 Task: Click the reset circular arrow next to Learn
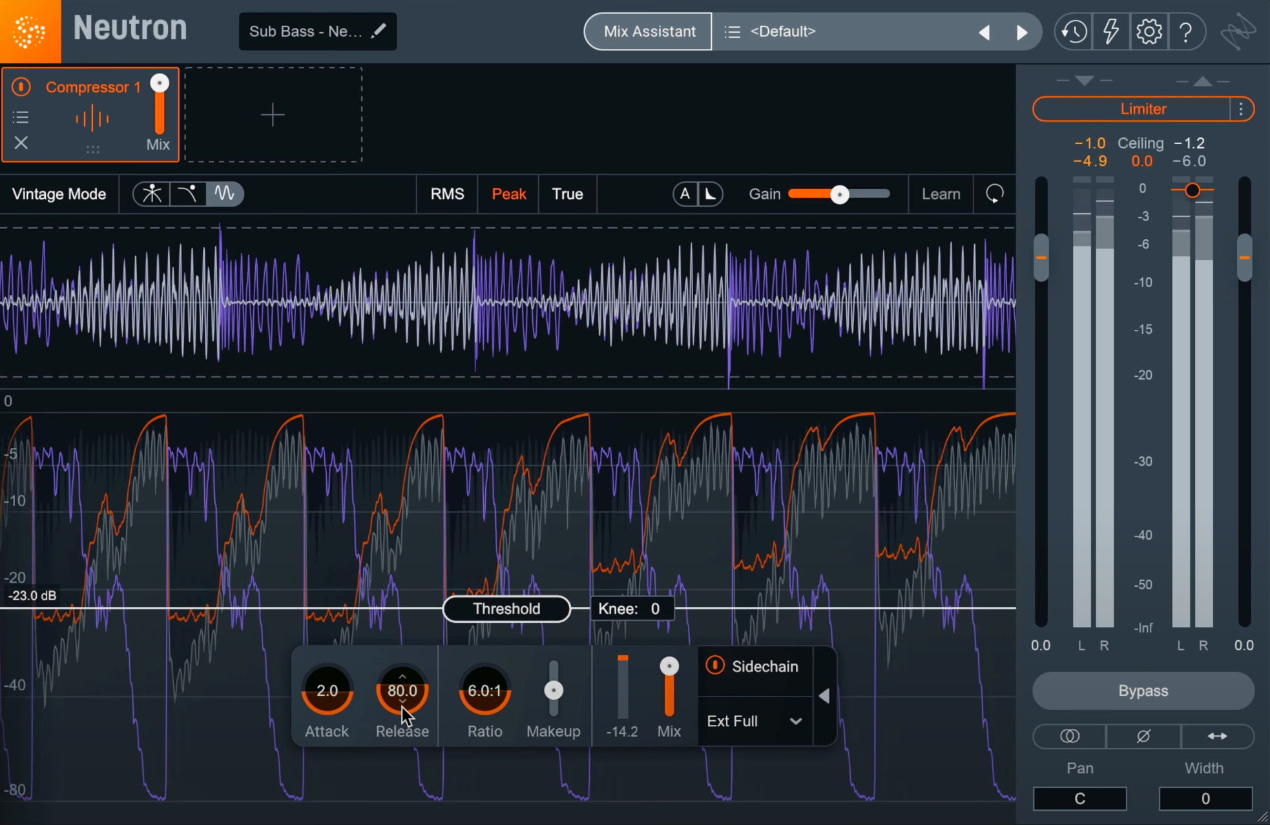pyautogui.click(x=995, y=194)
